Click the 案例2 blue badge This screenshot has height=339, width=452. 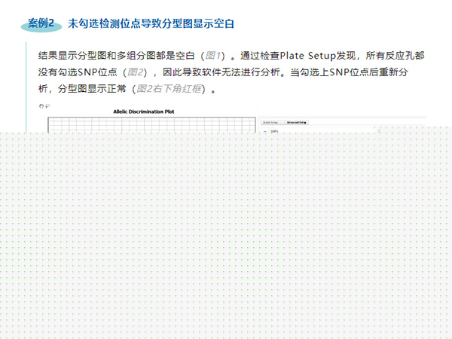tap(41, 24)
